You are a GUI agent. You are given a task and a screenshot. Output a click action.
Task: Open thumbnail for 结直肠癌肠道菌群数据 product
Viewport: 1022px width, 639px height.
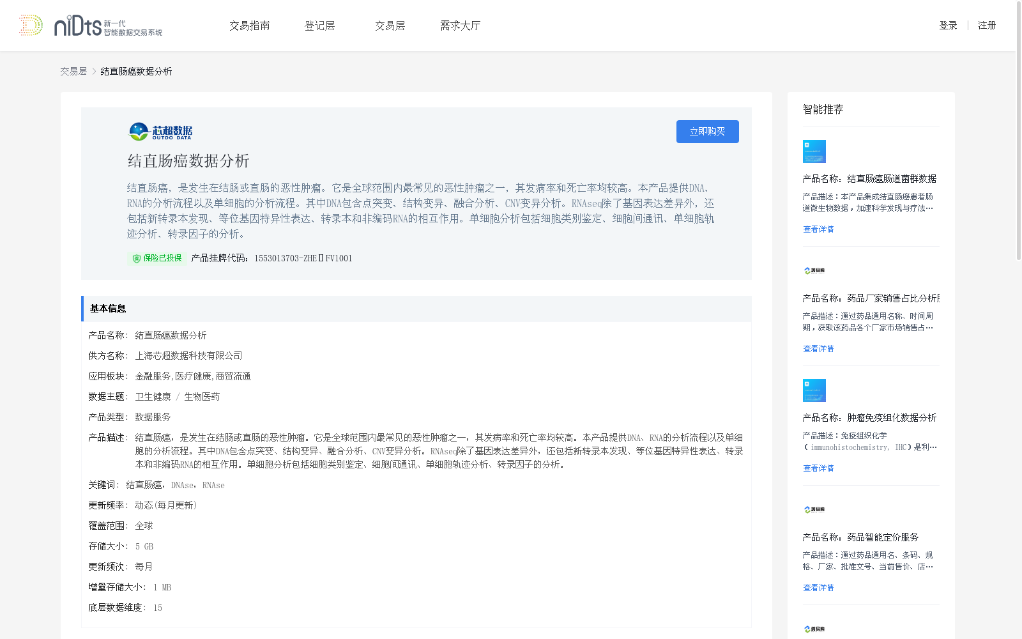814,151
